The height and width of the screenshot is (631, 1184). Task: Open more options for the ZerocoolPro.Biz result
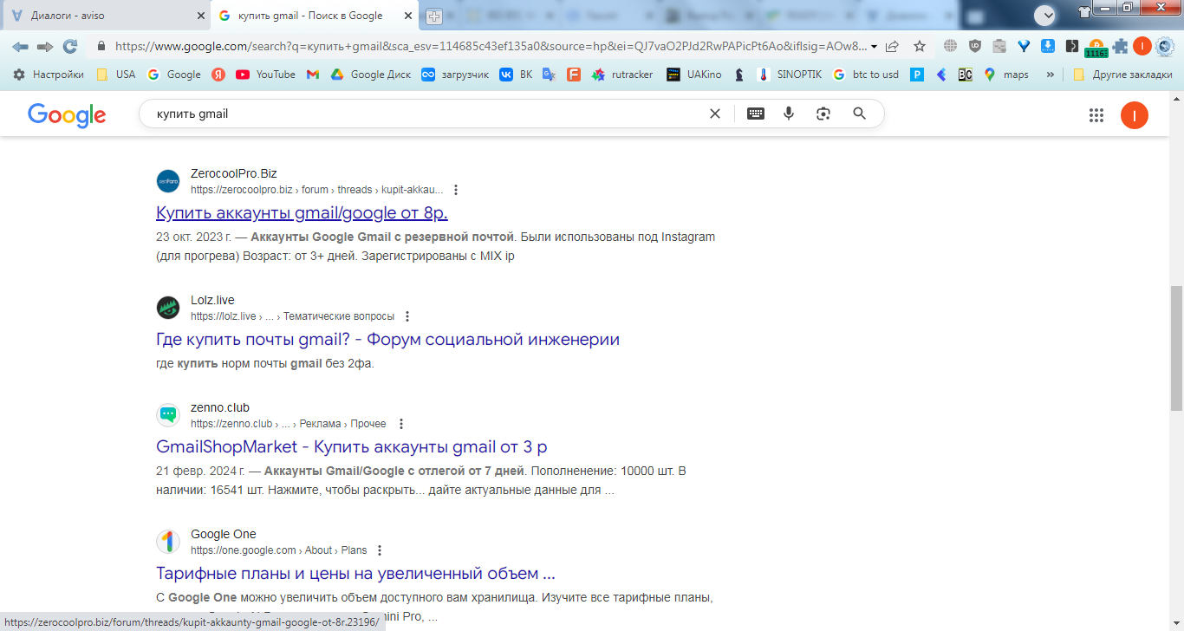click(457, 190)
